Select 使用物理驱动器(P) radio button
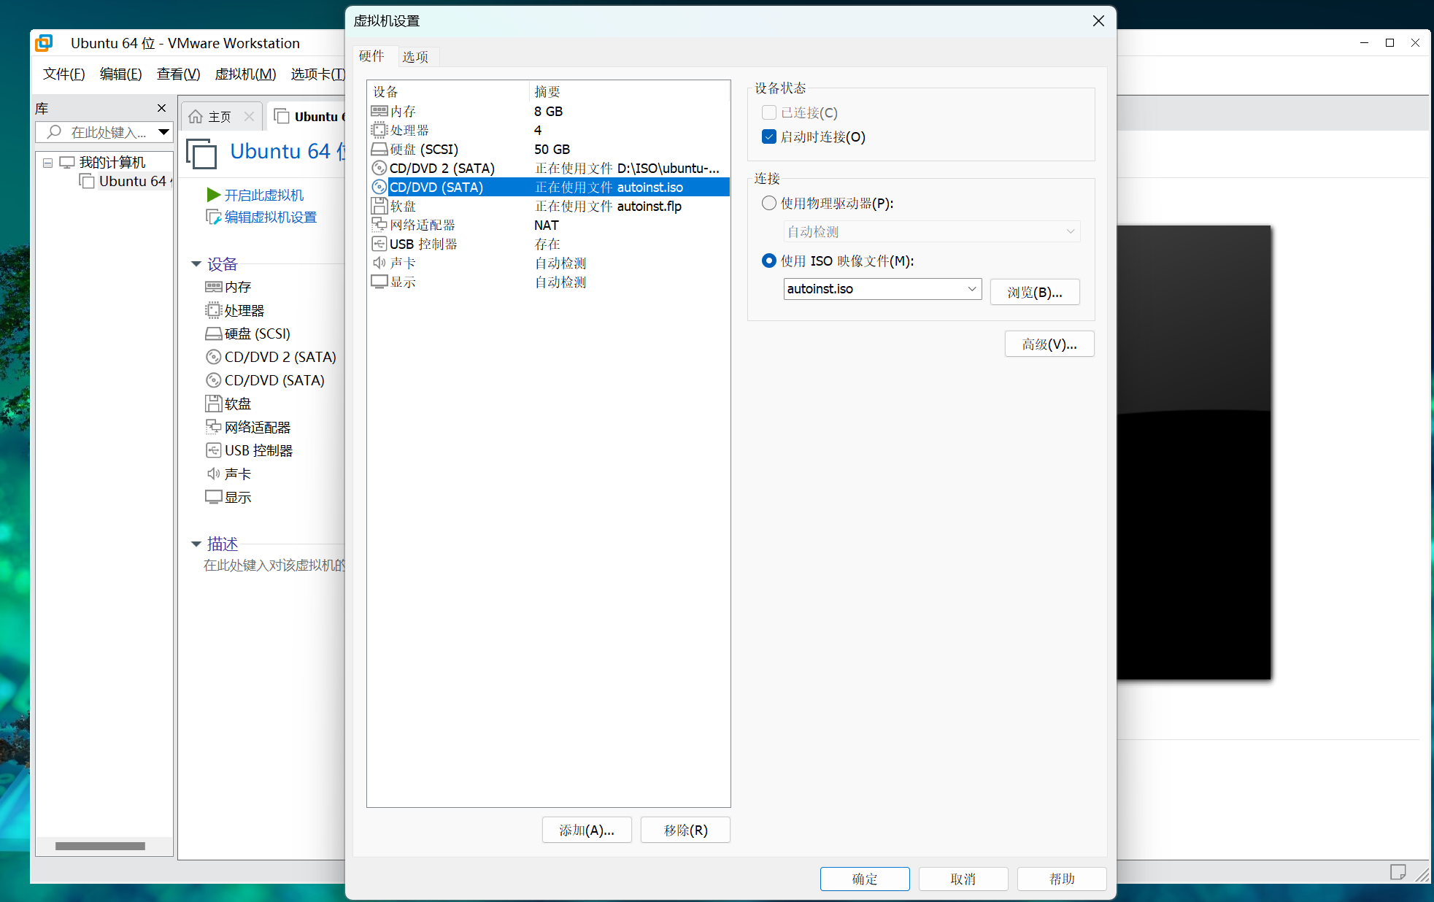This screenshot has width=1434, height=902. click(x=768, y=203)
